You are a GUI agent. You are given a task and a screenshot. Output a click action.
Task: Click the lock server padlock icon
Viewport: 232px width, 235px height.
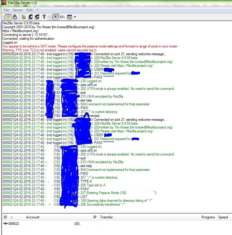(15, 17)
